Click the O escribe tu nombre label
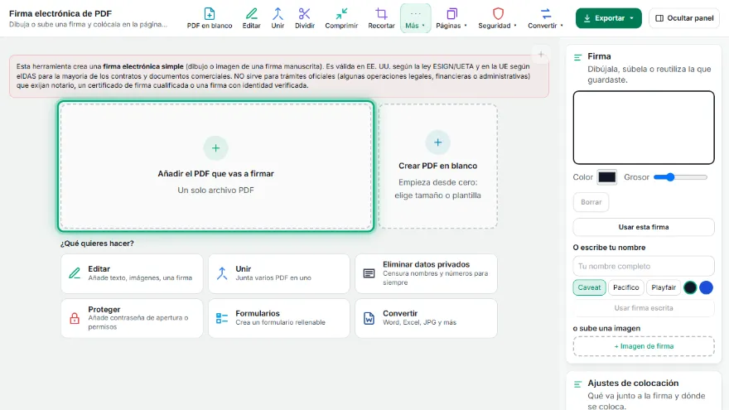Viewport: 729px width, 410px height. coord(609,248)
